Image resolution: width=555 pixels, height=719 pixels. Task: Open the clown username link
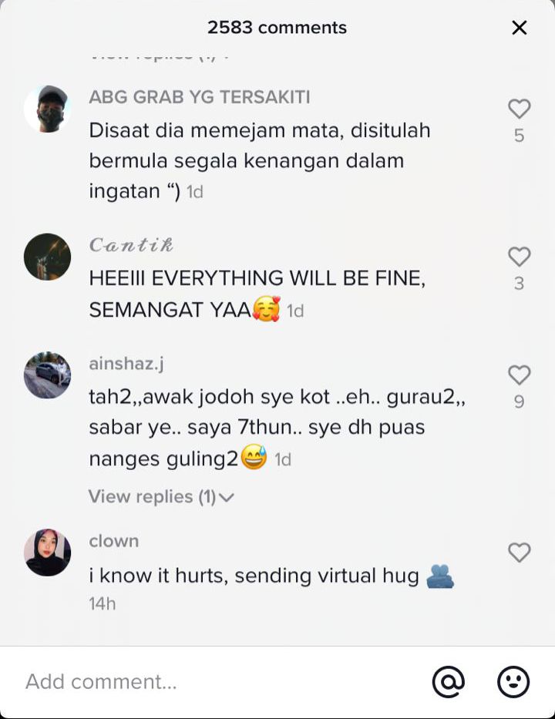coord(114,541)
